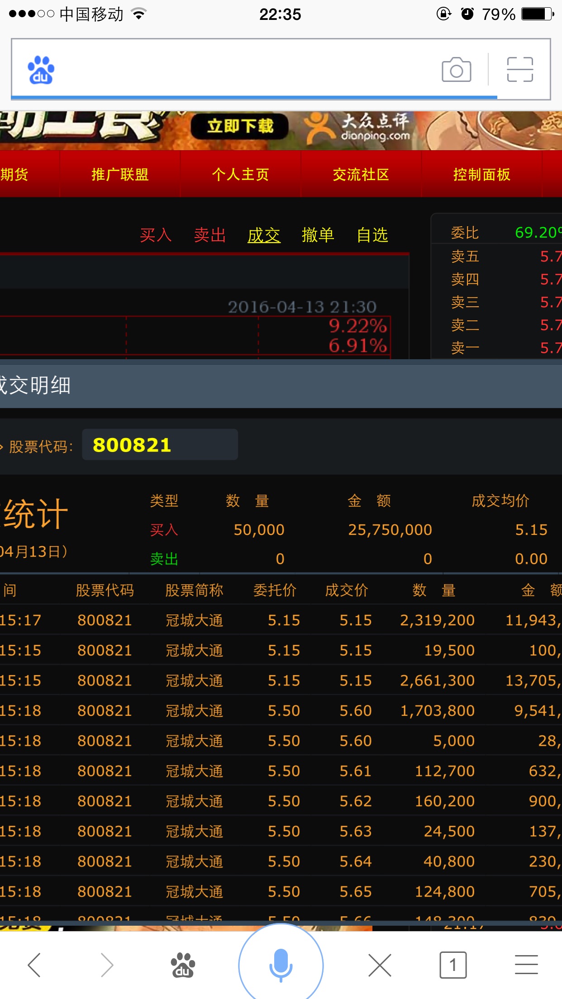The width and height of the screenshot is (562, 999).
Task: Go forward with the right arrow
Action: [107, 965]
